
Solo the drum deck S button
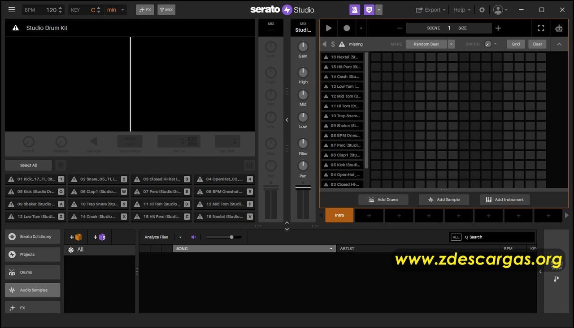point(333,44)
